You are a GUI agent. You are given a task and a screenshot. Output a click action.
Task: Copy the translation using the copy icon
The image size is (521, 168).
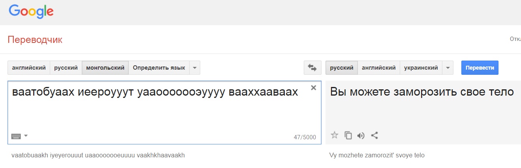pyautogui.click(x=348, y=135)
